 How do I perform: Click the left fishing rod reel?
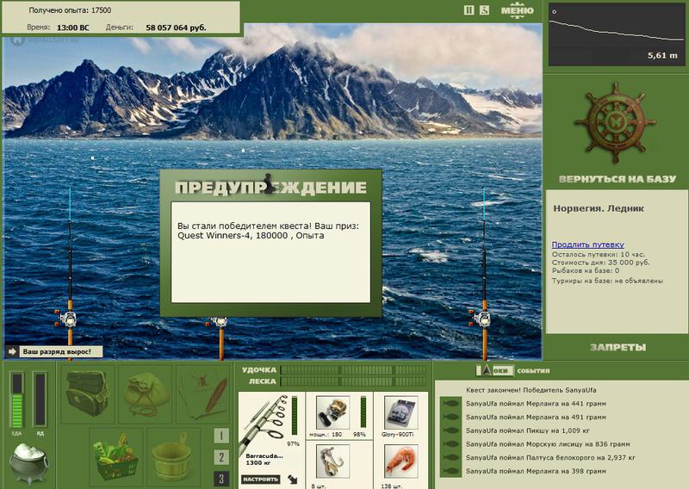67,319
